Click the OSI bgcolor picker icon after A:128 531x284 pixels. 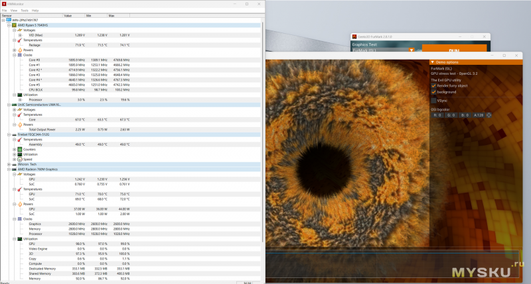[489, 115]
